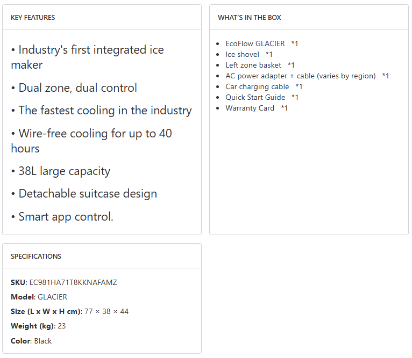Select the 38L large capacity feature
Image resolution: width=412 pixels, height=358 pixels.
[x=61, y=171]
